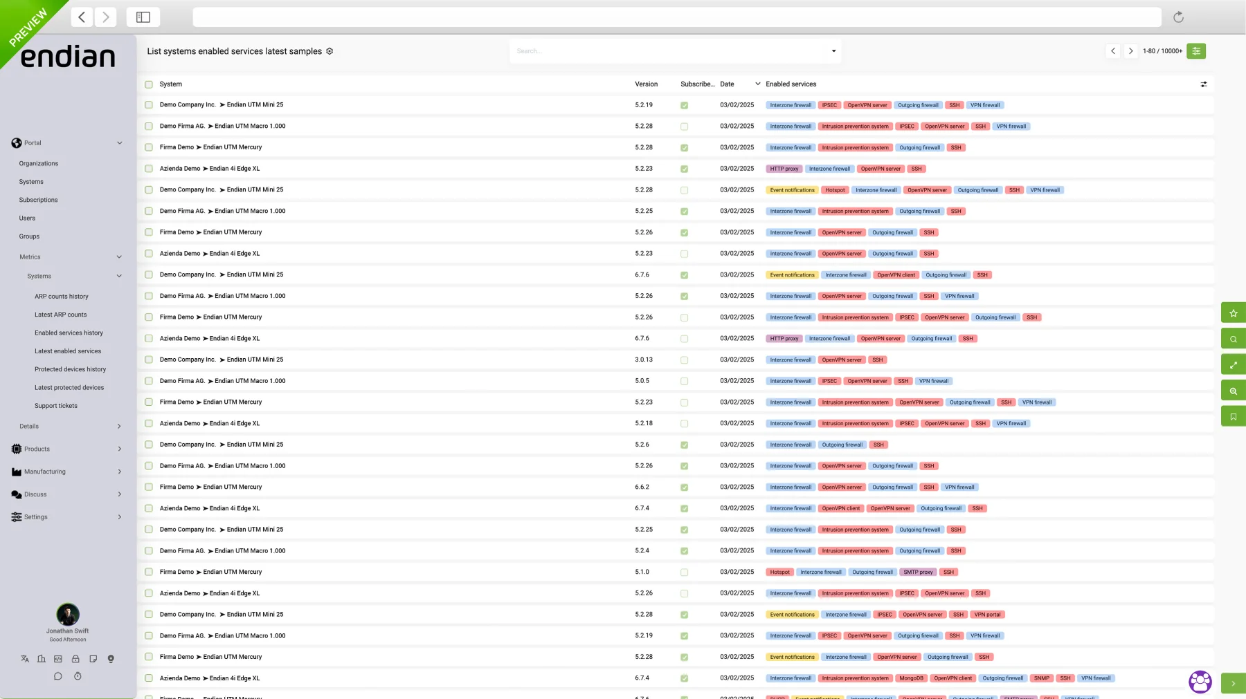Go forward with the browser forward arrow
Viewport: 1246px width, 699px height.
click(106, 17)
